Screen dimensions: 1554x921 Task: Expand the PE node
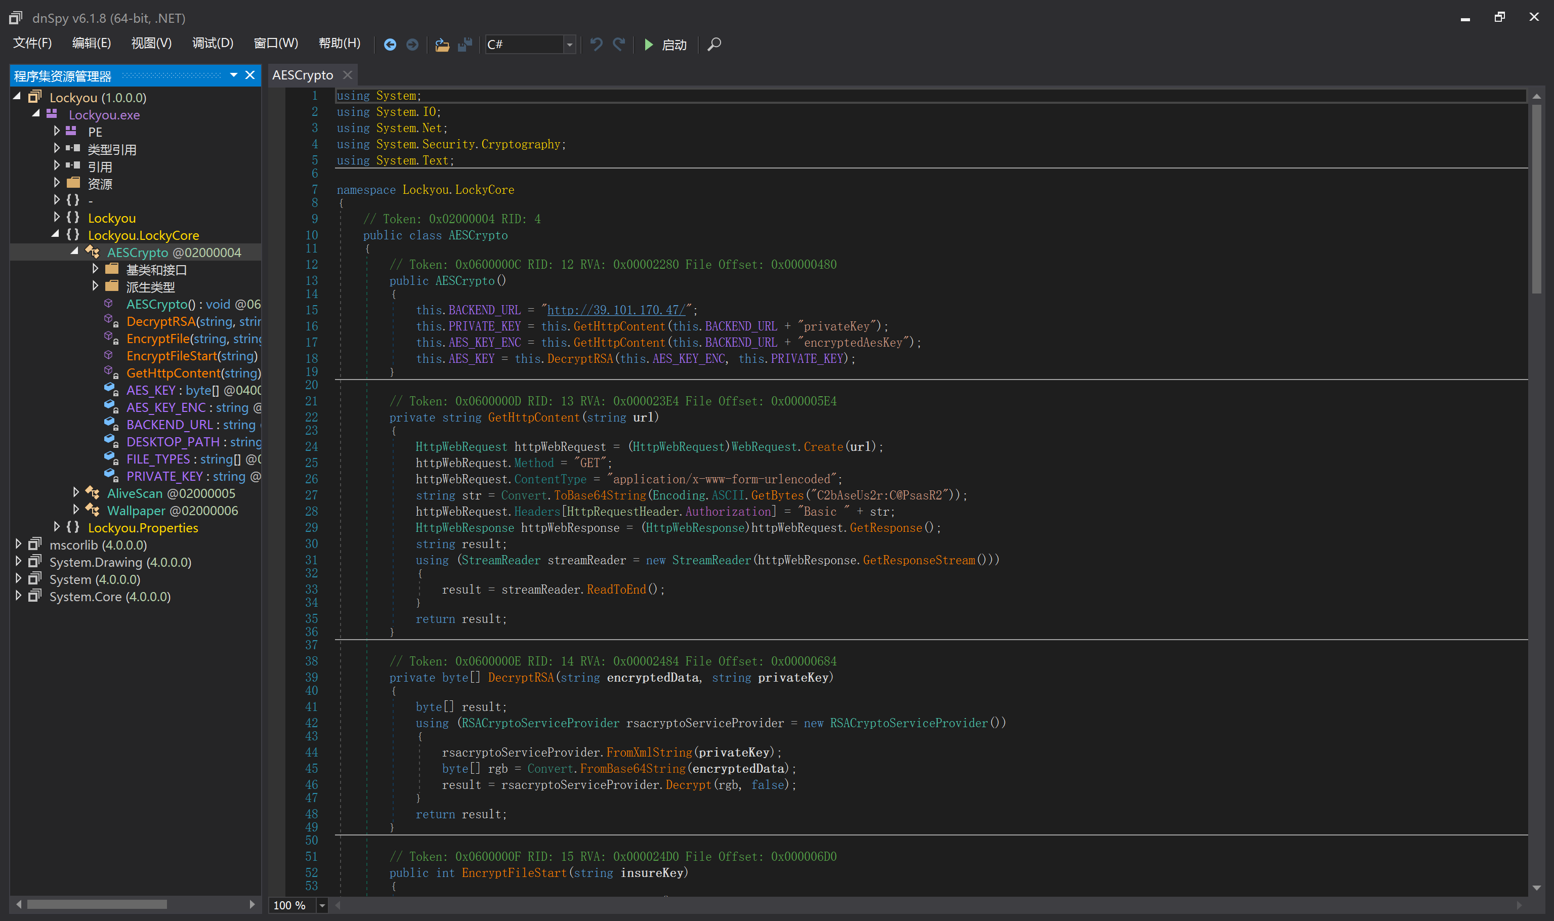click(57, 131)
